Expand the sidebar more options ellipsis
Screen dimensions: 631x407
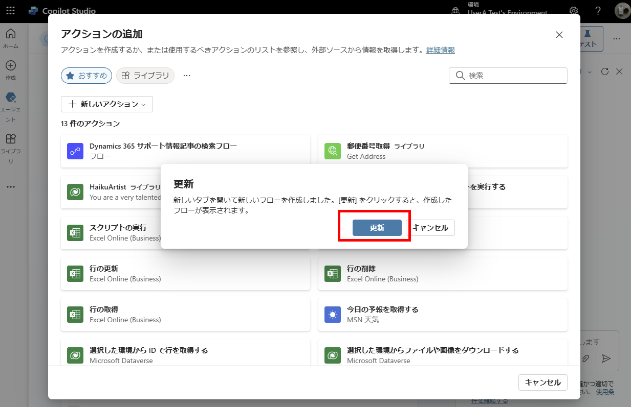[x=11, y=187]
